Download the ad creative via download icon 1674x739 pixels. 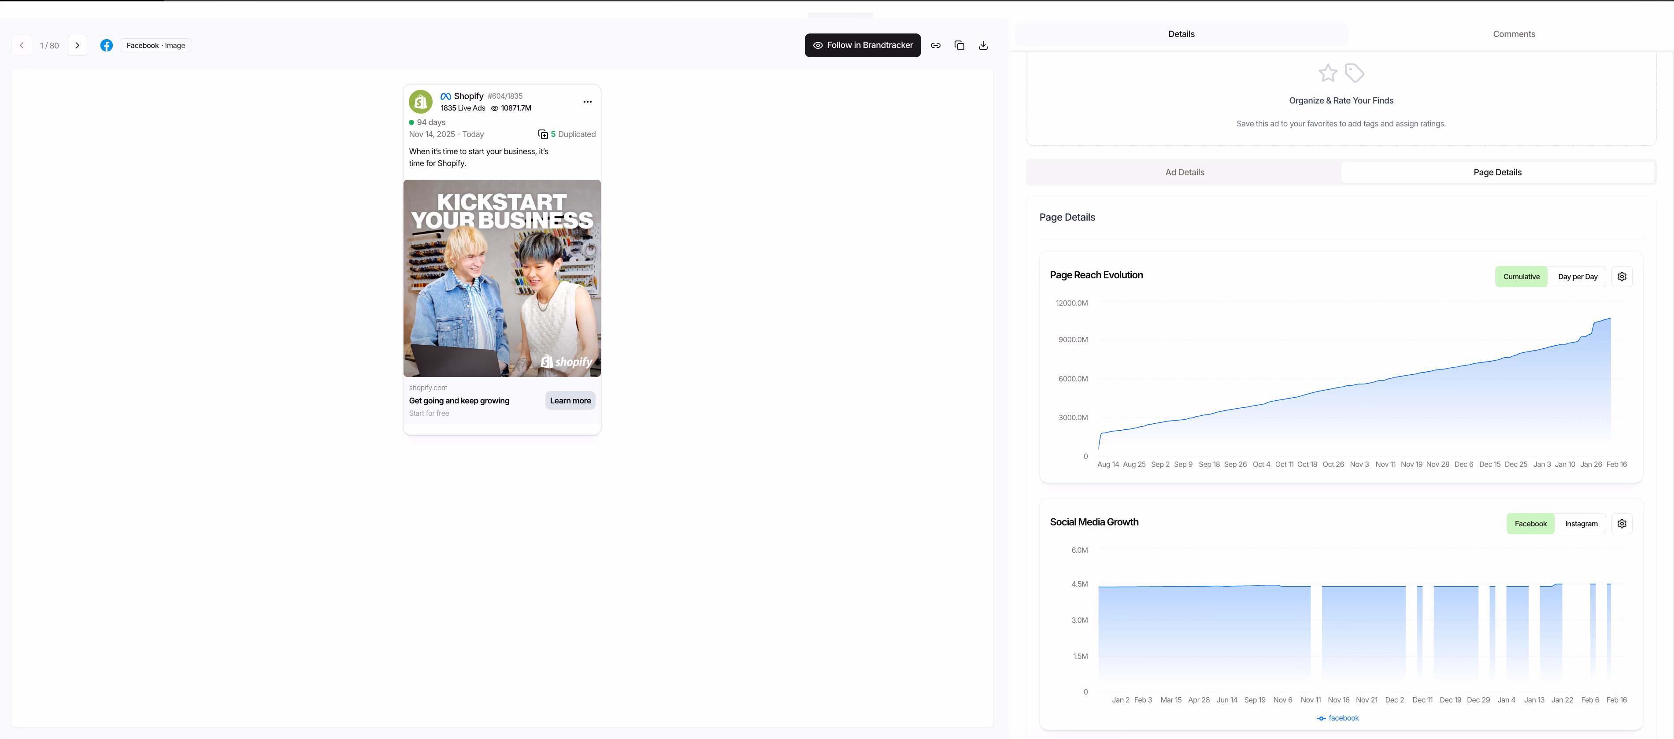pyautogui.click(x=983, y=45)
